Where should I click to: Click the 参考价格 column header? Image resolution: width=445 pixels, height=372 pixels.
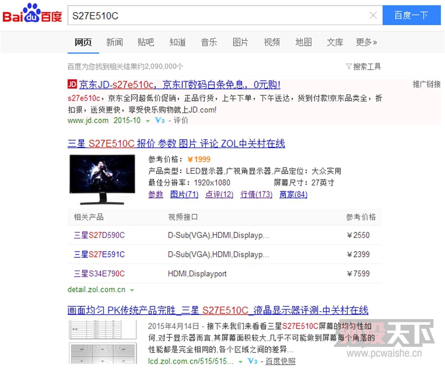[x=360, y=217]
